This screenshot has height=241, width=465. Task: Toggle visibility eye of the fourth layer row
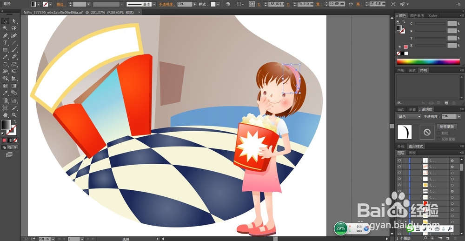click(x=399, y=179)
